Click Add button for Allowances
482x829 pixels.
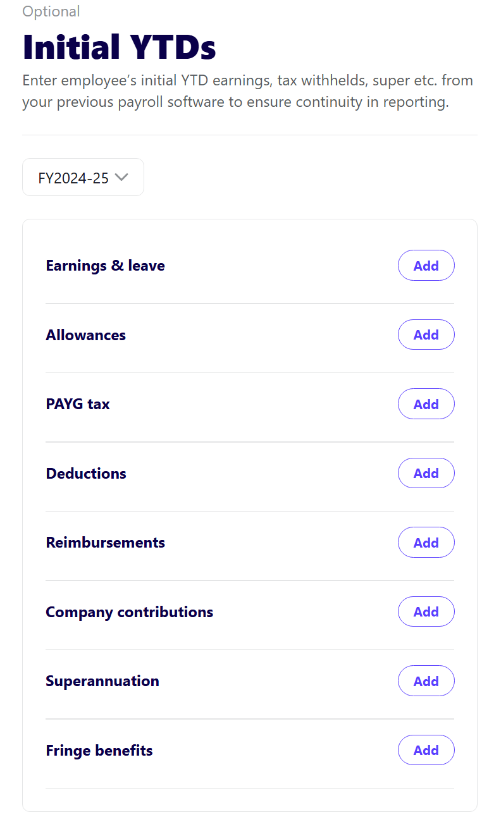tap(426, 335)
